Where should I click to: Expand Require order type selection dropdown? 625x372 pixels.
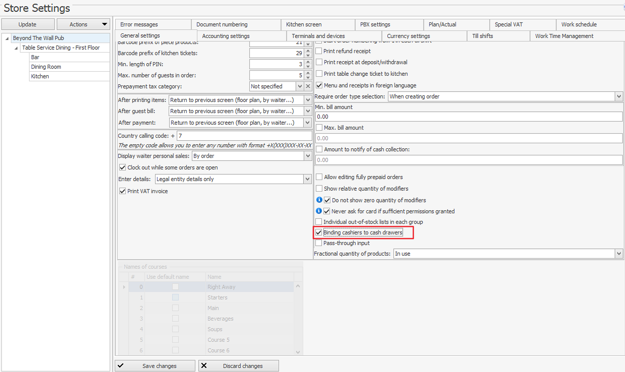coord(619,96)
